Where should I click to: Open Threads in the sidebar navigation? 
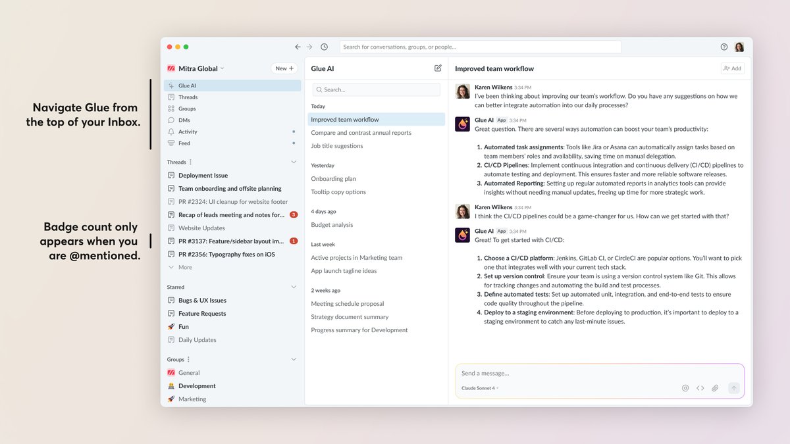pos(232,97)
